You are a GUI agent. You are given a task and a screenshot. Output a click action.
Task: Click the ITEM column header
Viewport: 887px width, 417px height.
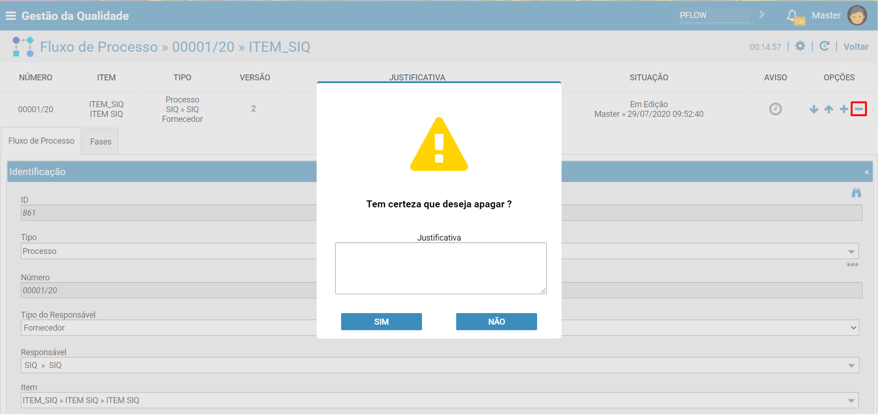pyautogui.click(x=106, y=78)
